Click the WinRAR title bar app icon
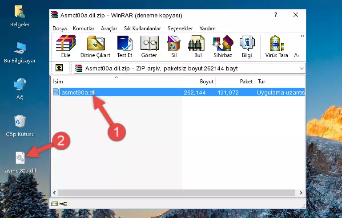The image size is (342, 218). 54,15
